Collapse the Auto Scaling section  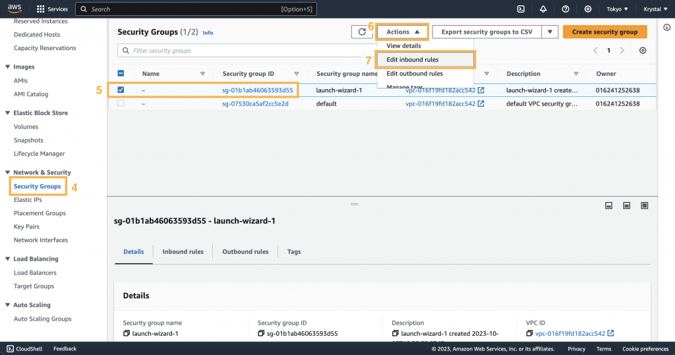click(x=7, y=305)
